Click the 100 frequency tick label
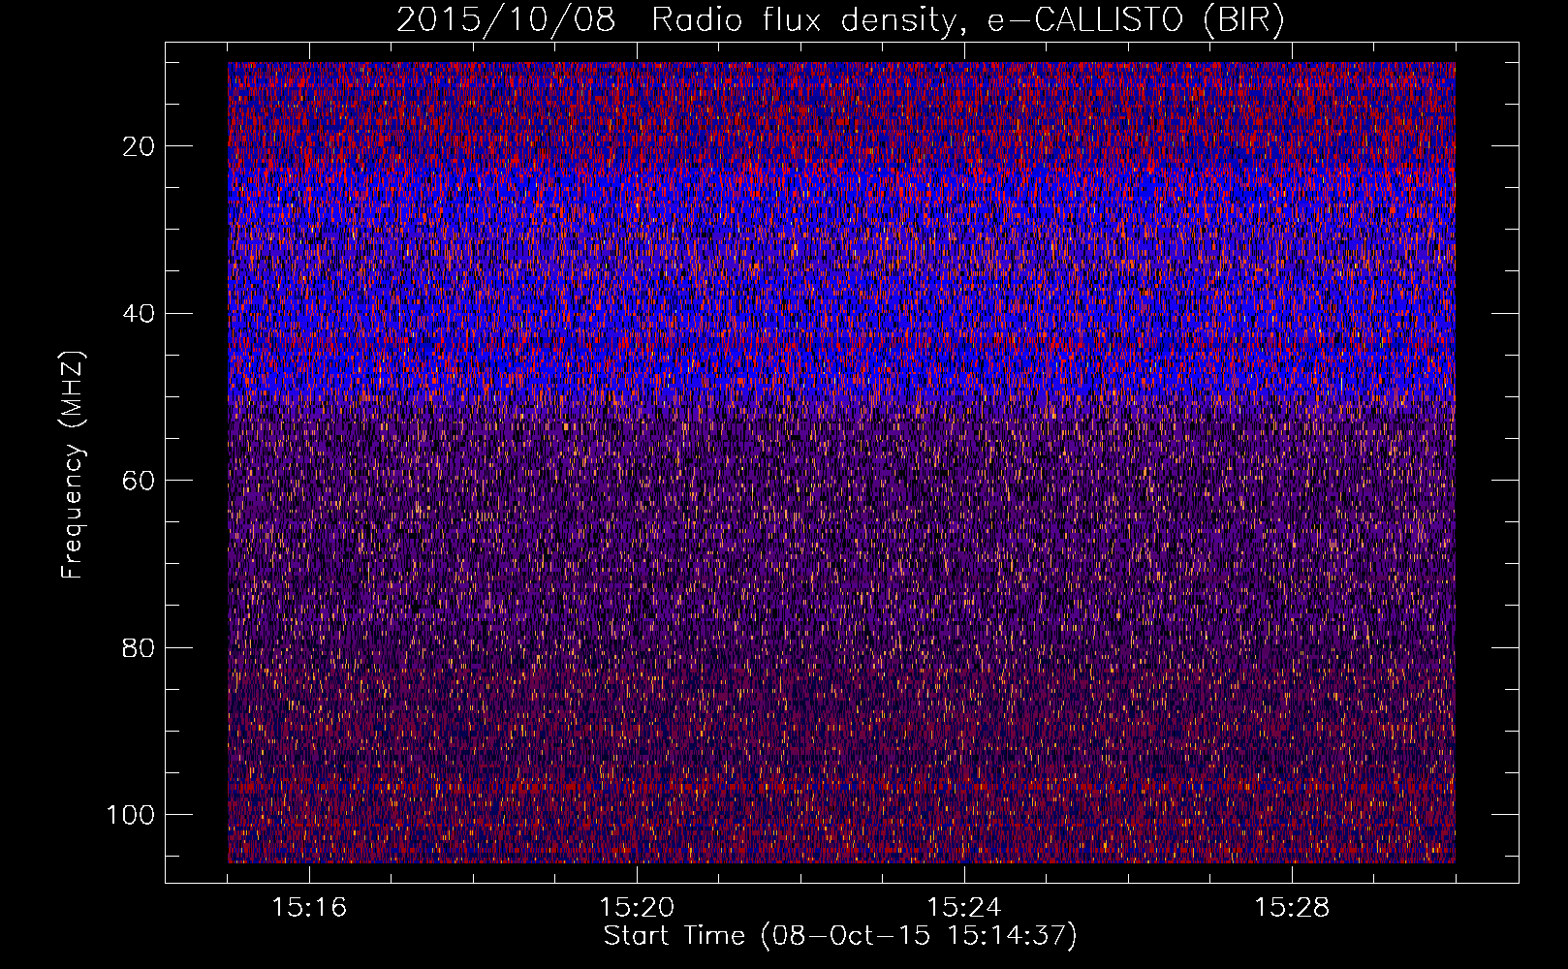Image resolution: width=1568 pixels, height=969 pixels. pos(131,815)
